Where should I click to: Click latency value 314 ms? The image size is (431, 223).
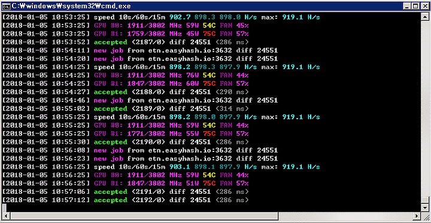pos(232,109)
